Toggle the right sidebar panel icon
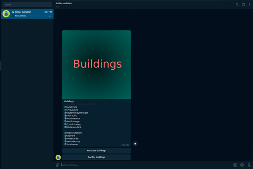Viewport: 253px width, 169px height. 243,5
